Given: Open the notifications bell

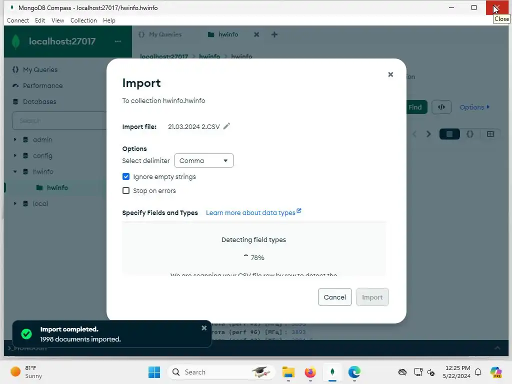Looking at the screenshot, I should (x=478, y=372).
